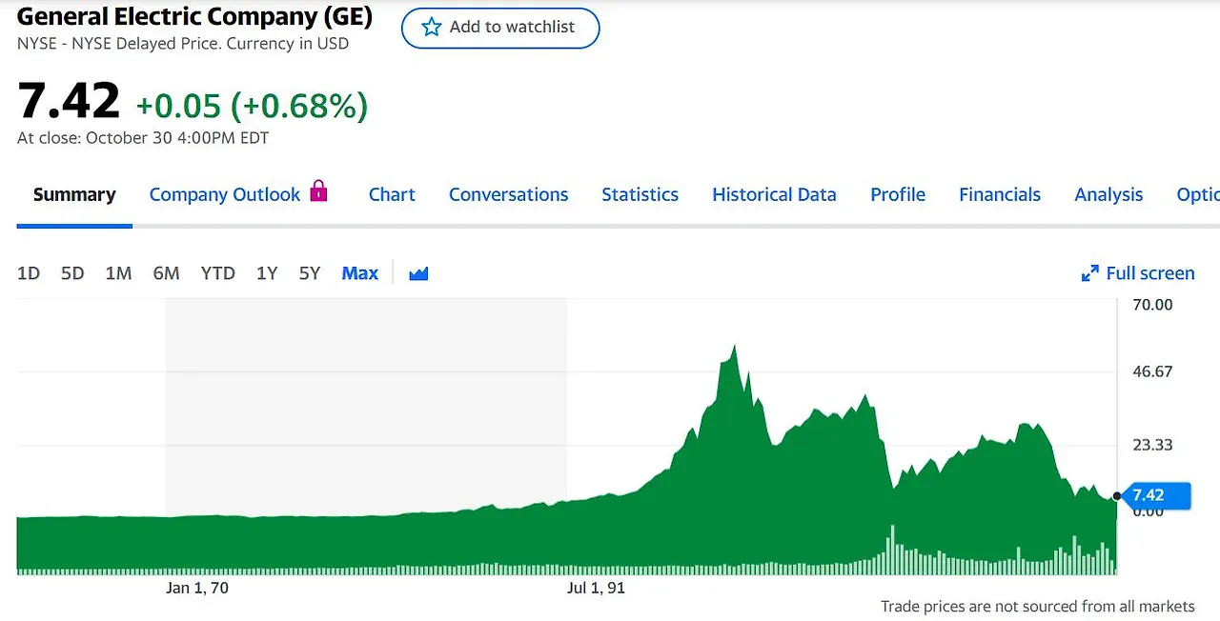The width and height of the screenshot is (1220, 621).
Task: Click the tallest peak of the price chart
Action: (x=734, y=348)
